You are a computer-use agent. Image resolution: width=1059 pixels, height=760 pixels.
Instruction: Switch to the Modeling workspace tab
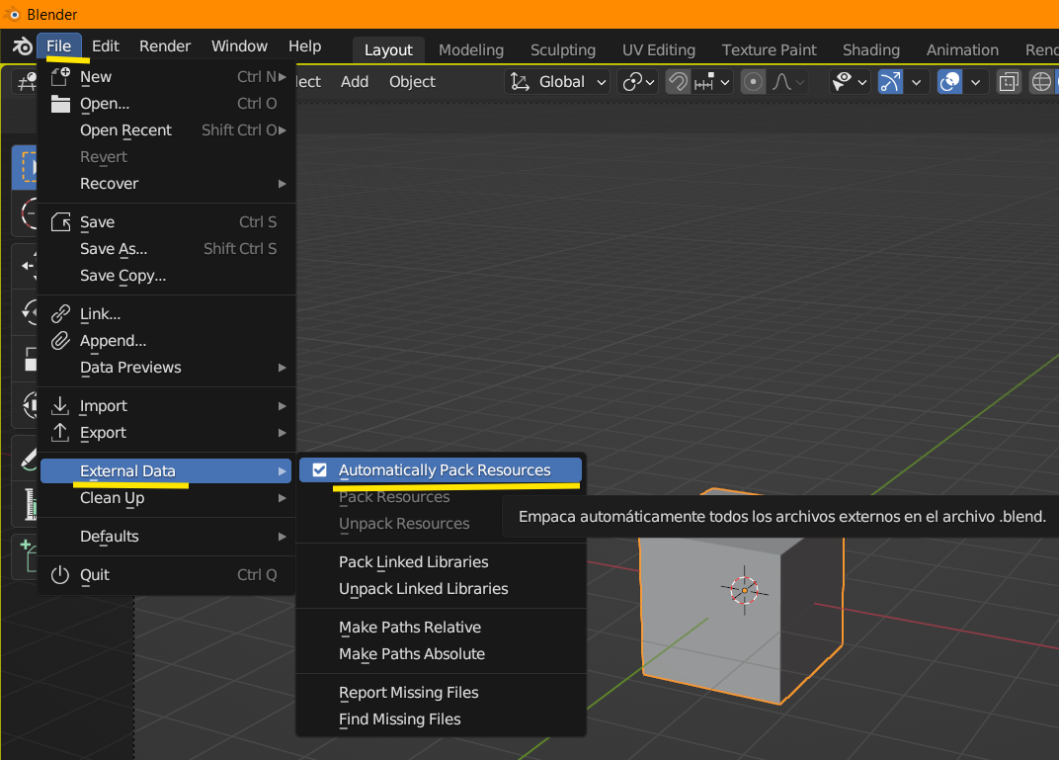[x=471, y=50]
